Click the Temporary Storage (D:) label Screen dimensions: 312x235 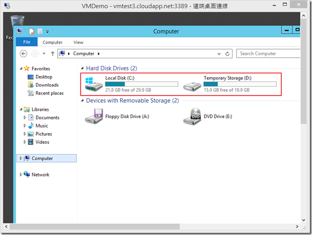pyautogui.click(x=228, y=78)
